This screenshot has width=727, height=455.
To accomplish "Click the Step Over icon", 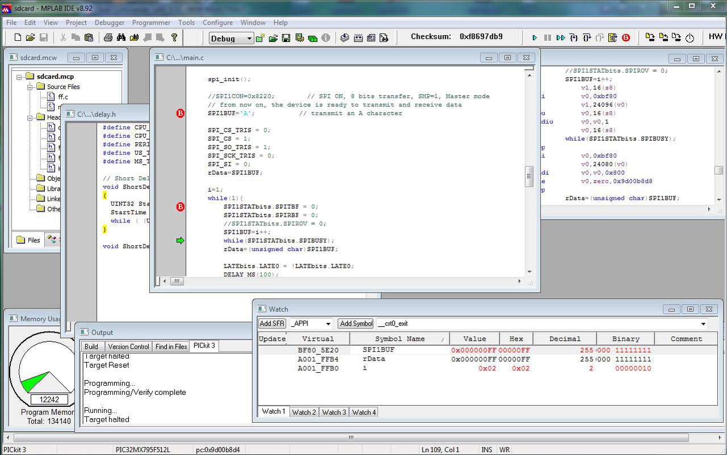I will 587,38.
